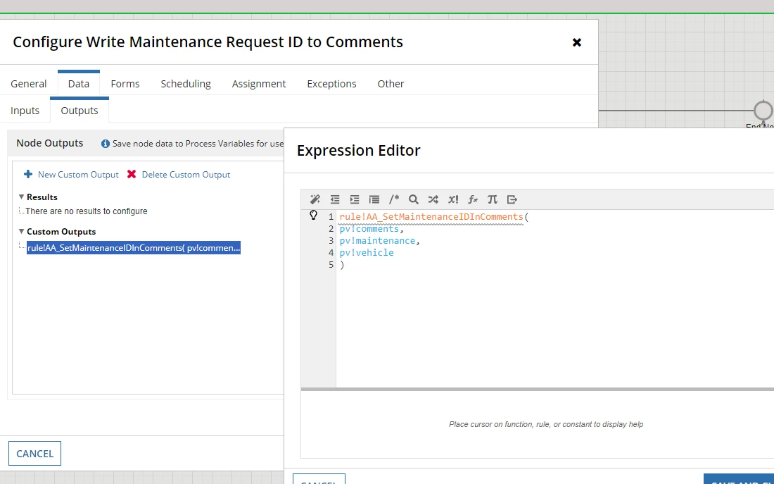Open the Exceptions tab
The width and height of the screenshot is (774, 484).
click(331, 84)
